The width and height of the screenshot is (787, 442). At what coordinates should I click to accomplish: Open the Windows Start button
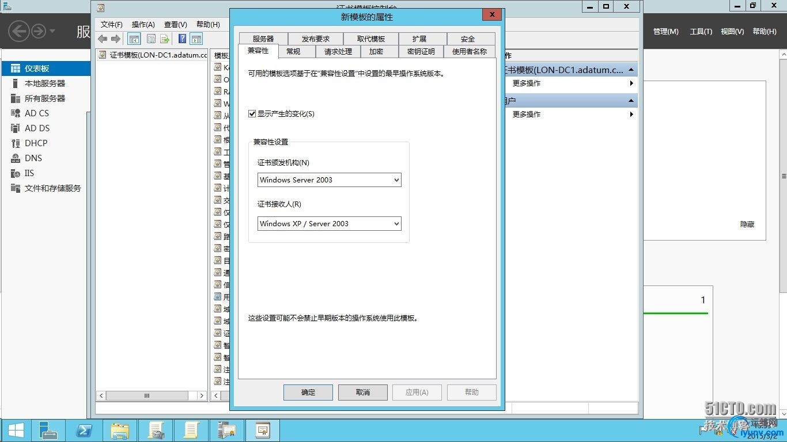click(16, 430)
